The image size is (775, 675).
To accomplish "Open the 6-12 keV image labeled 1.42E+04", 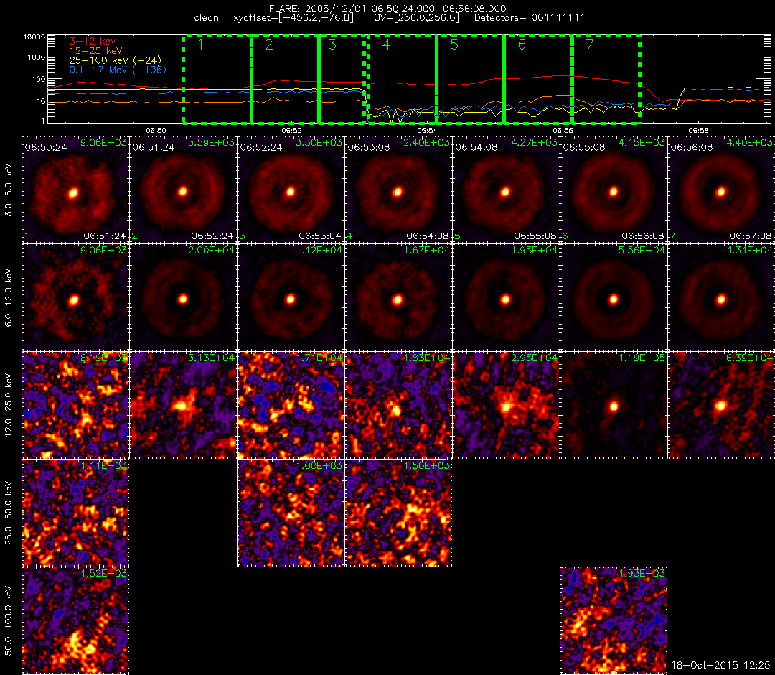I will 291,298.
